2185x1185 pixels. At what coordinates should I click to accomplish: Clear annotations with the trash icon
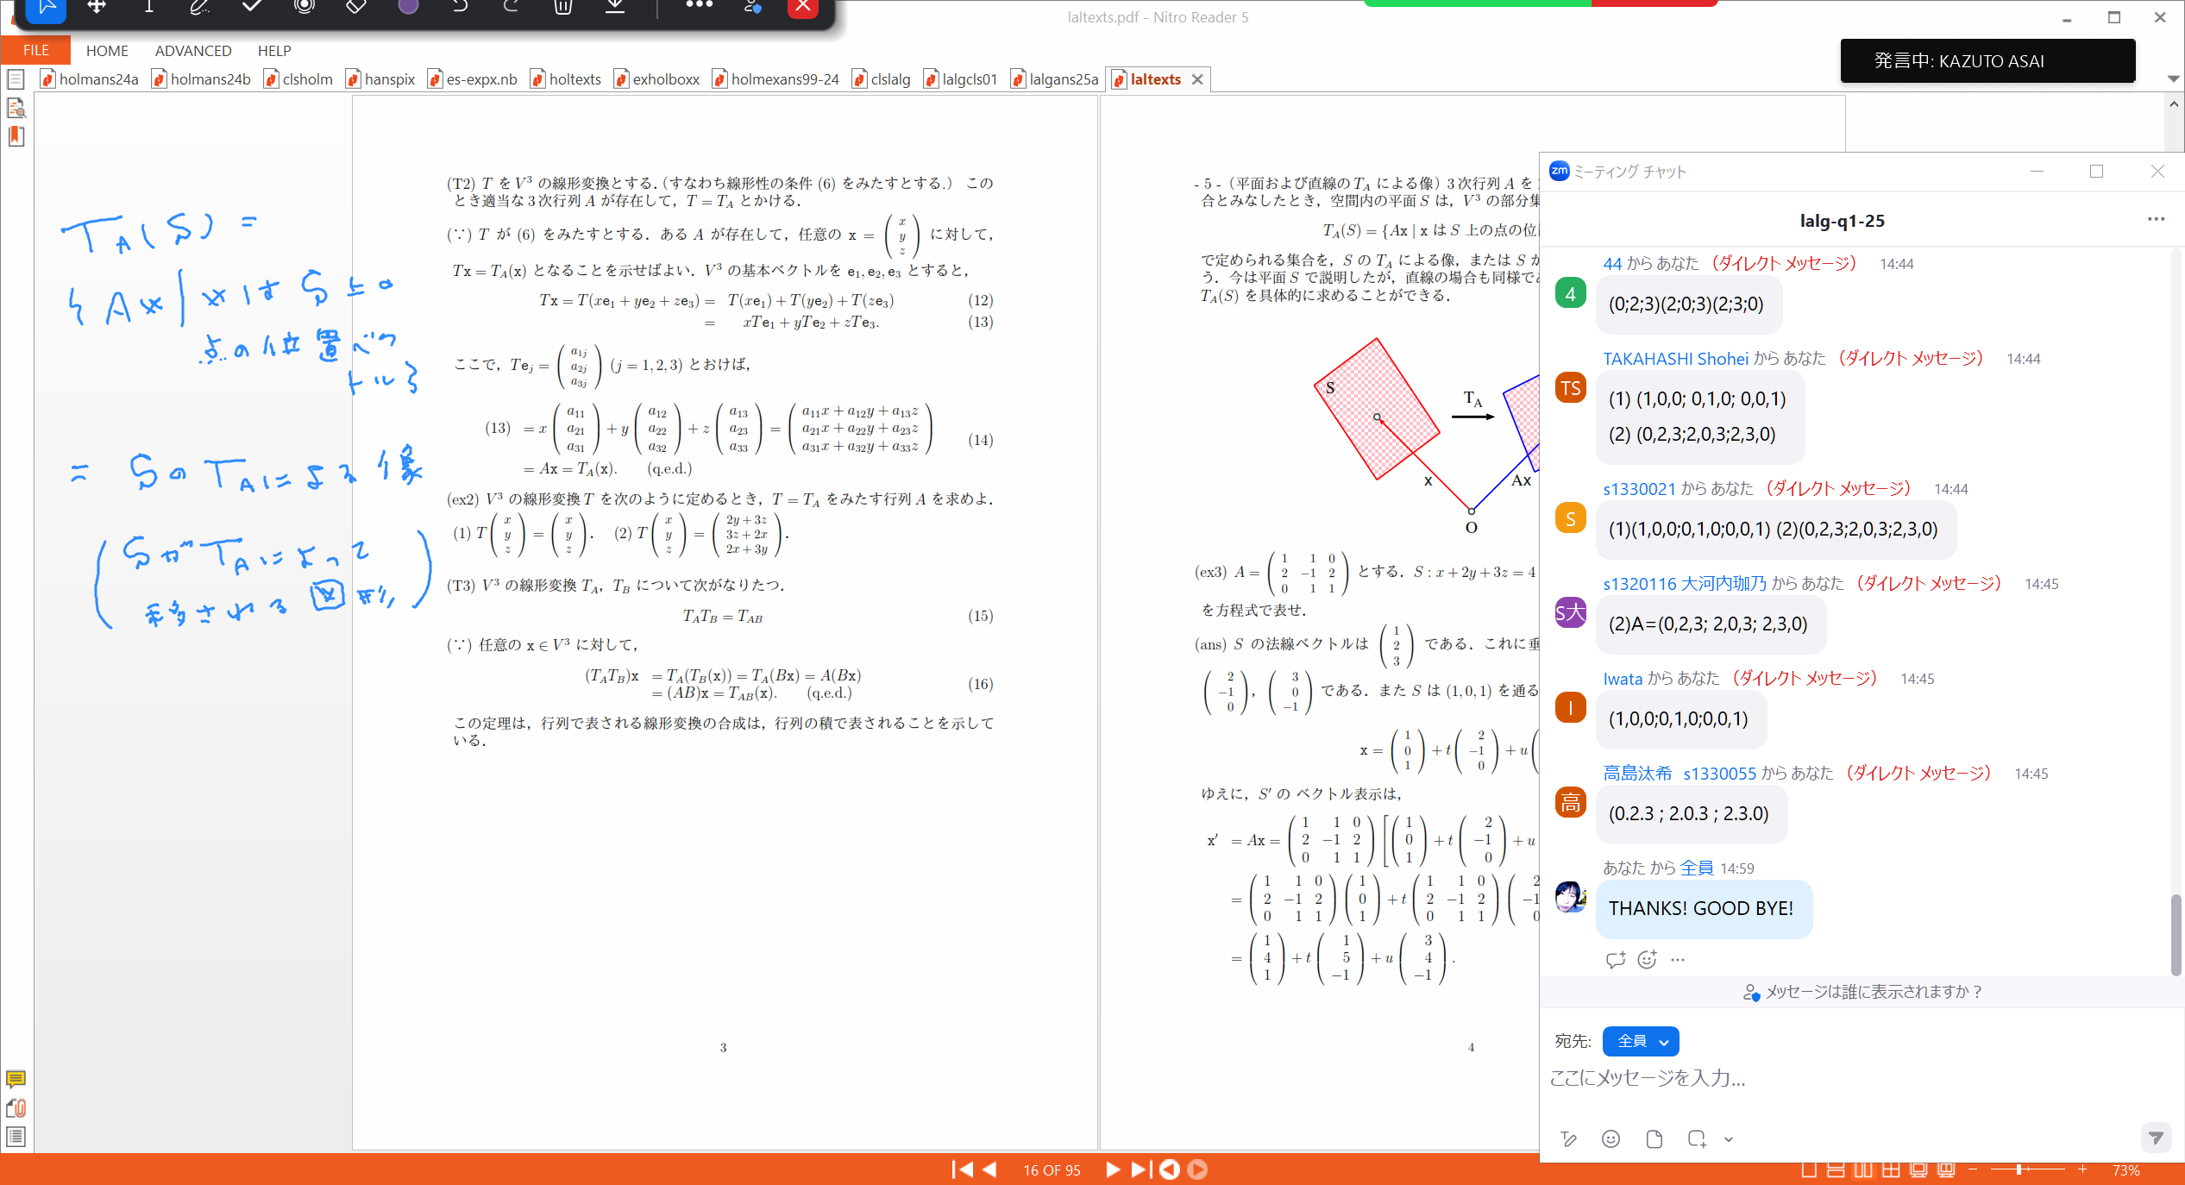click(x=562, y=7)
